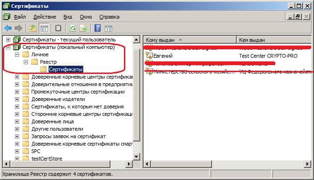Go back with the blue arrow
314x180 pixels.
(8, 28)
